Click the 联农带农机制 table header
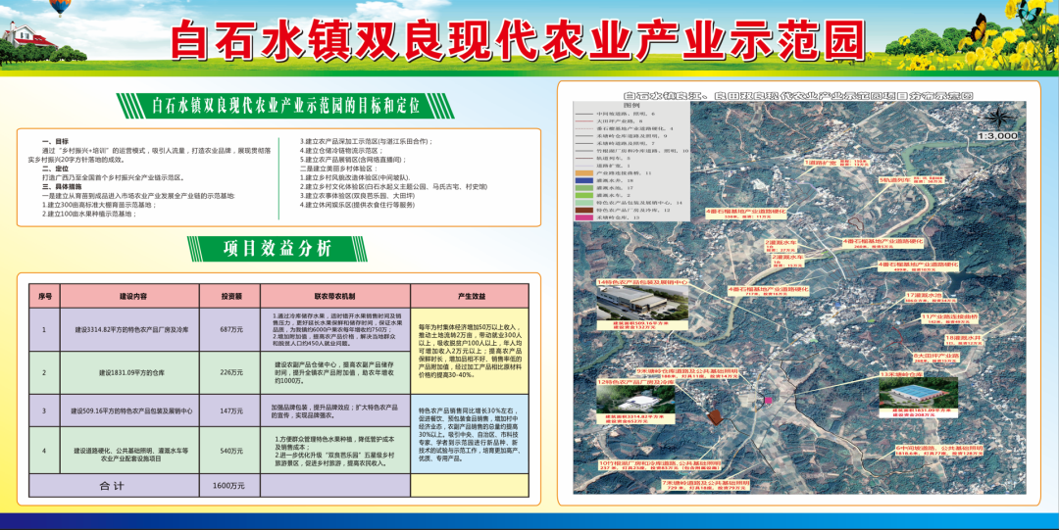The width and height of the screenshot is (1059, 530). pyautogui.click(x=335, y=296)
